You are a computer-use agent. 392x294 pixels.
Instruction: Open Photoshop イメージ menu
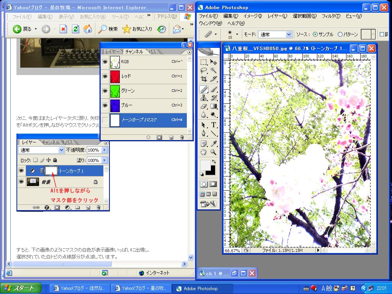click(253, 16)
